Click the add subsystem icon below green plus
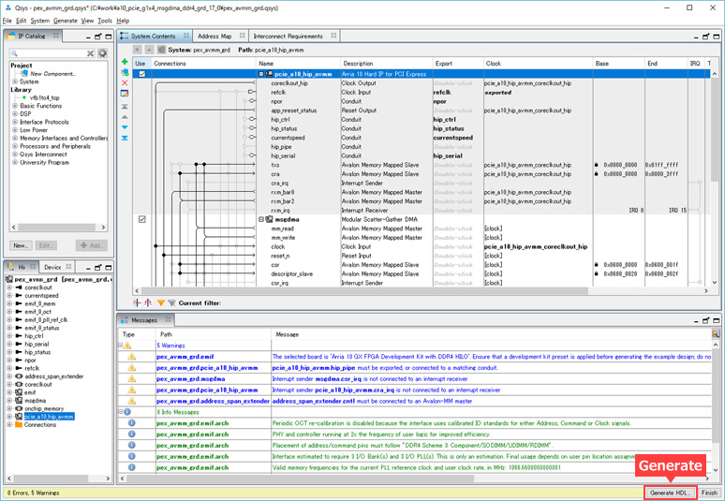This screenshot has height=501, width=725. [125, 72]
